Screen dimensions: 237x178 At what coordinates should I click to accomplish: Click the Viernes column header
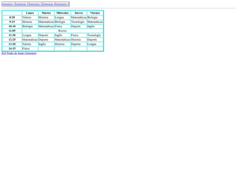pos(95,13)
